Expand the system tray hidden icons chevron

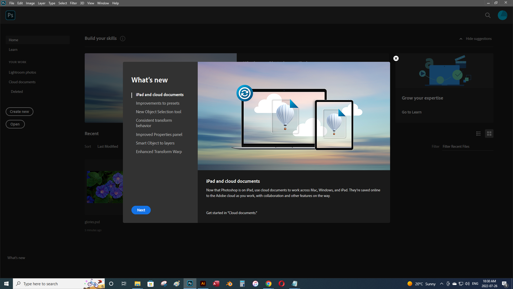tap(441, 284)
